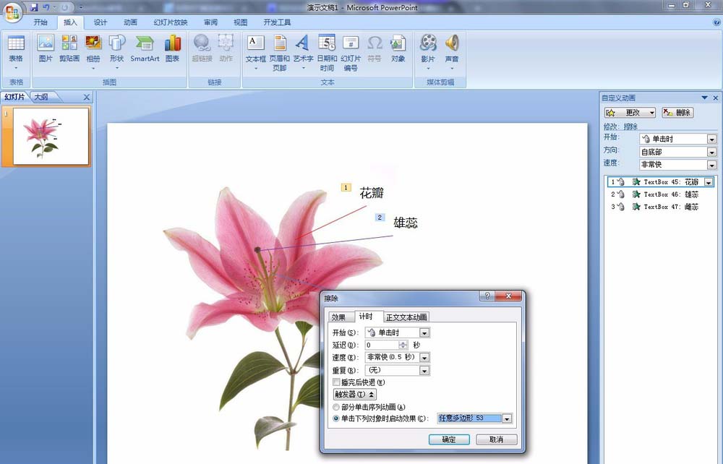Image resolution: width=723 pixels, height=464 pixels.
Task: Open the 审阅 ribbon tab
Action: [x=210, y=22]
